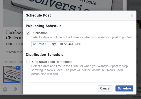
Task: Enable Stop News Feed Distribution checkbox
Action: (x=28, y=62)
